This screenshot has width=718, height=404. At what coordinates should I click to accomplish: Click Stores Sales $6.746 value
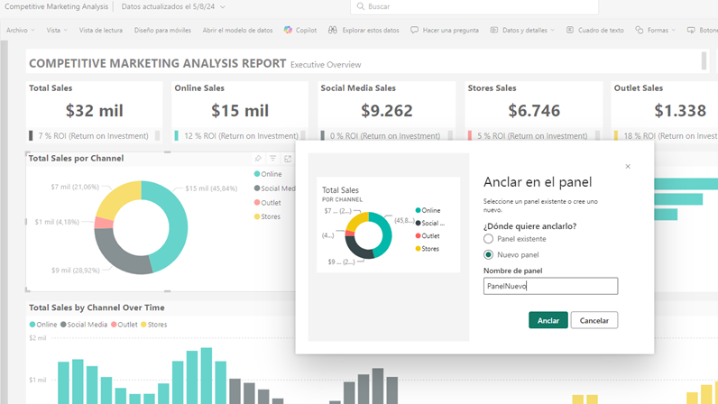tap(534, 110)
